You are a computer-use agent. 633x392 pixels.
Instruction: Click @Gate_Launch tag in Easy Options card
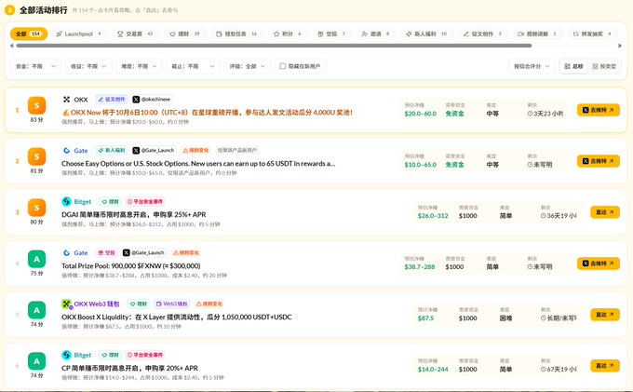pos(154,150)
